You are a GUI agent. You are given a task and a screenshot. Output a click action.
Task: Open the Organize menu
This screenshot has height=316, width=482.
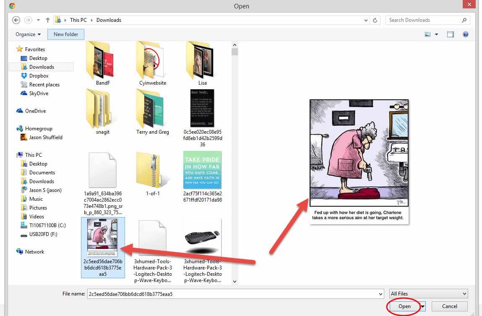point(28,34)
